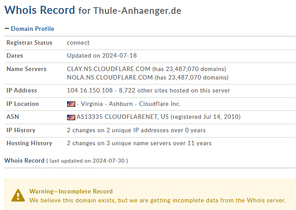Click the US flag in ASN row
Viewport: 296px width, 210px height.
pyautogui.click(x=71, y=118)
